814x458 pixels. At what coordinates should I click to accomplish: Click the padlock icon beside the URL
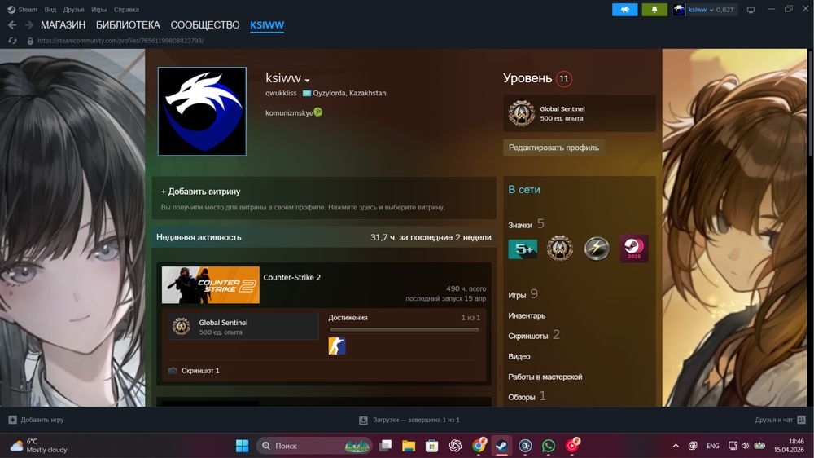pos(30,41)
